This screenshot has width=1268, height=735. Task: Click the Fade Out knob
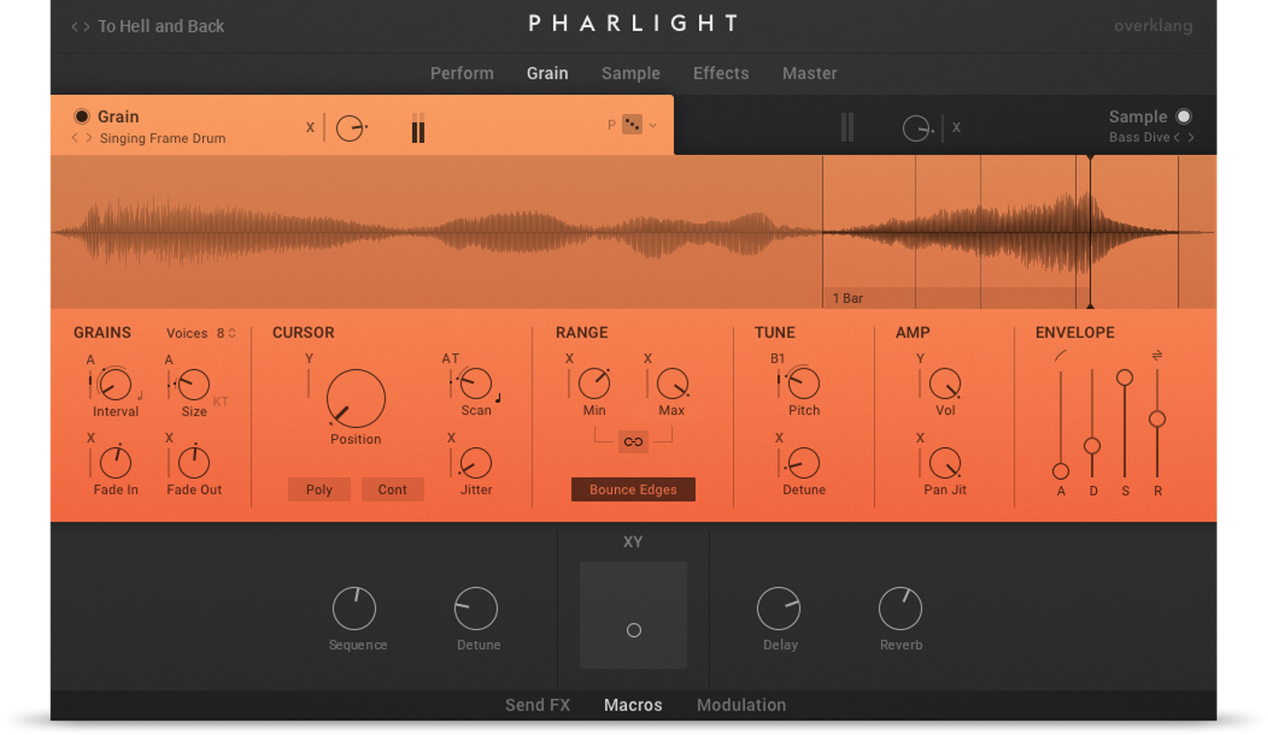(194, 463)
